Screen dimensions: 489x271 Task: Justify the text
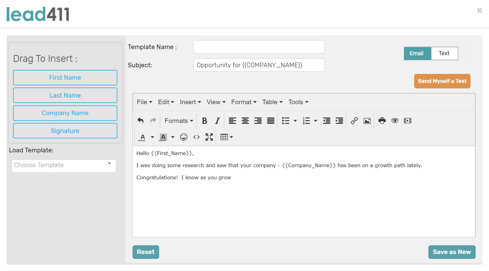point(271,121)
